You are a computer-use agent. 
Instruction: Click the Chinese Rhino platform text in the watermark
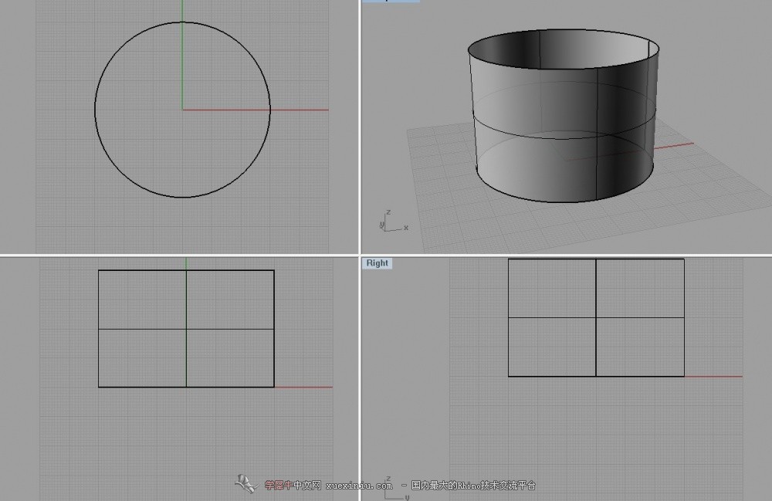(x=473, y=486)
